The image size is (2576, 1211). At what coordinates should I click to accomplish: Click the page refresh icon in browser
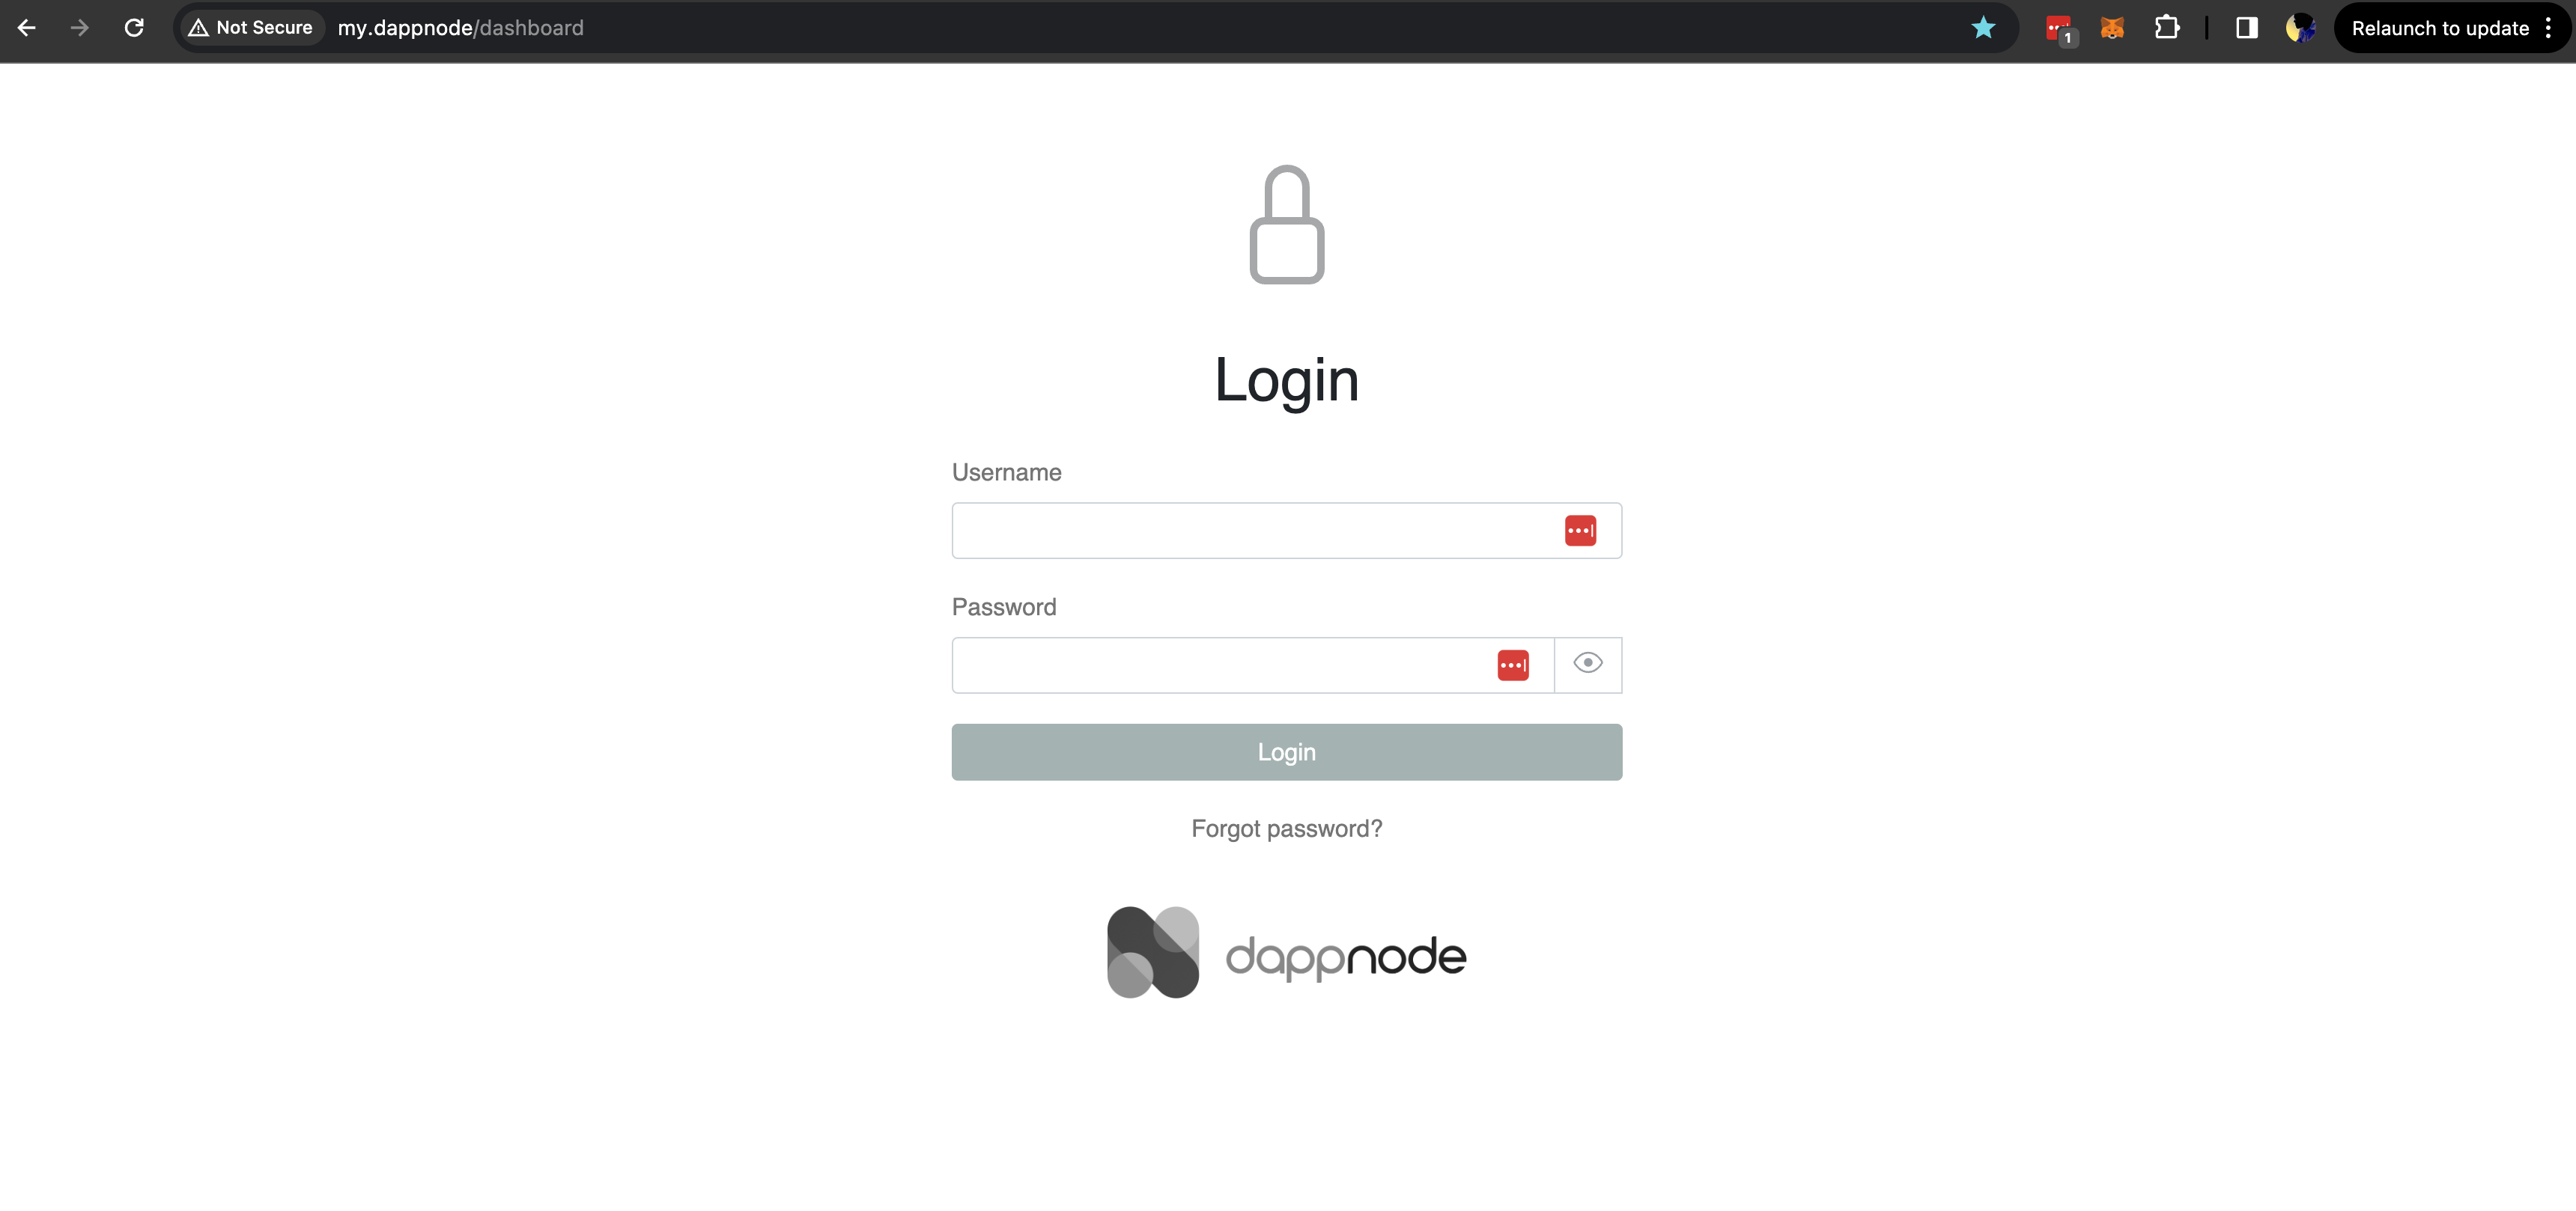click(x=135, y=26)
